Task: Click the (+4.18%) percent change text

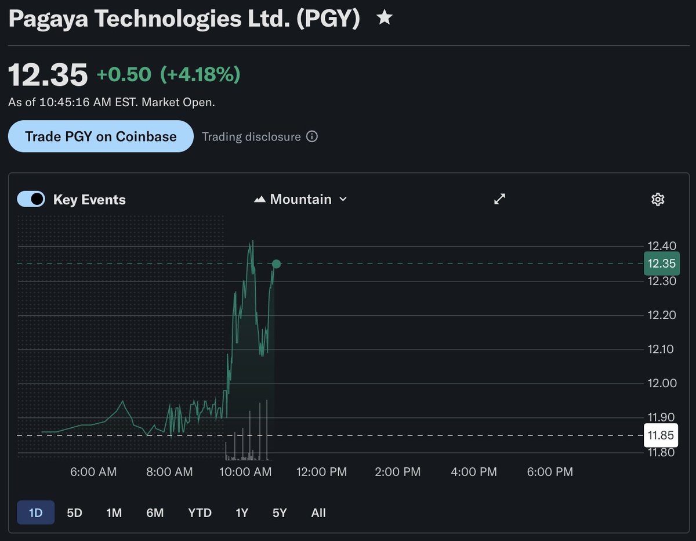Action: (200, 74)
